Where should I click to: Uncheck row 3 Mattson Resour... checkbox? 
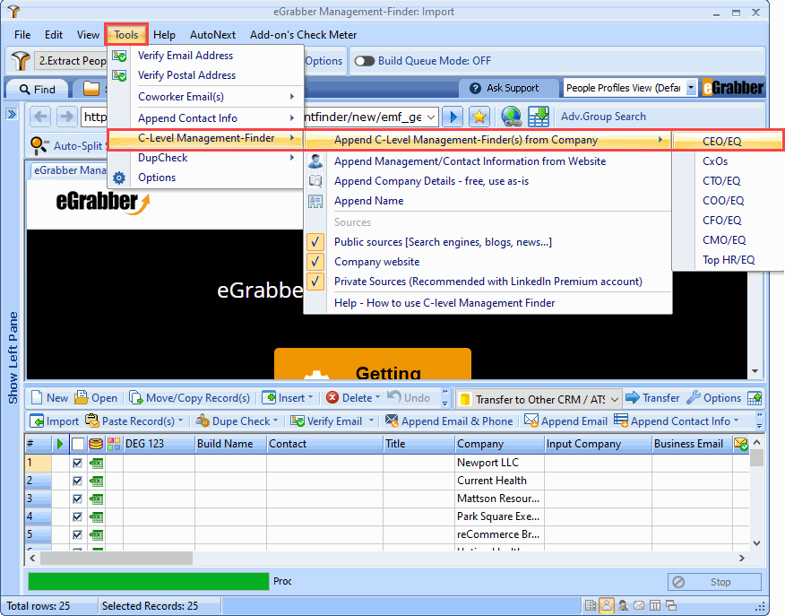[77, 499]
